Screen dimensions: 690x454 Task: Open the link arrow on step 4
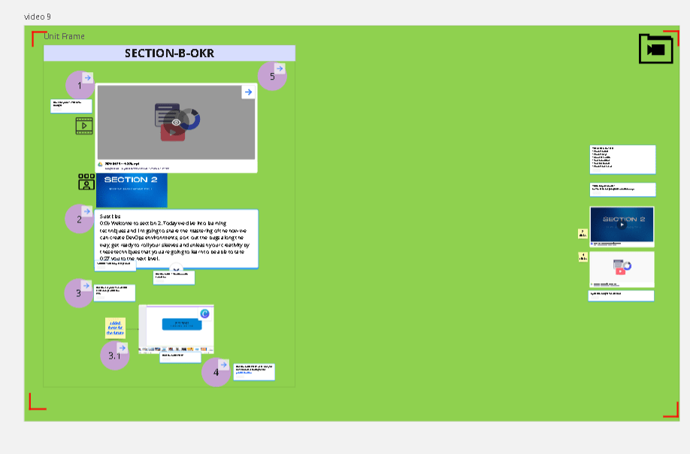coord(223,365)
